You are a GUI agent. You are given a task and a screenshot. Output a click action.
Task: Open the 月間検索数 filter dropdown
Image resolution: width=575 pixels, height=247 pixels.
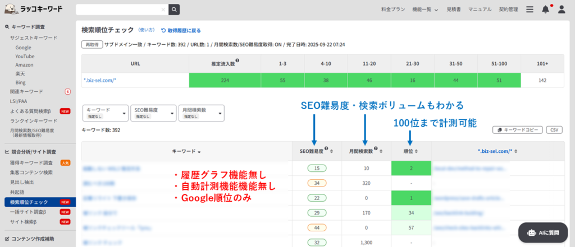click(x=200, y=113)
